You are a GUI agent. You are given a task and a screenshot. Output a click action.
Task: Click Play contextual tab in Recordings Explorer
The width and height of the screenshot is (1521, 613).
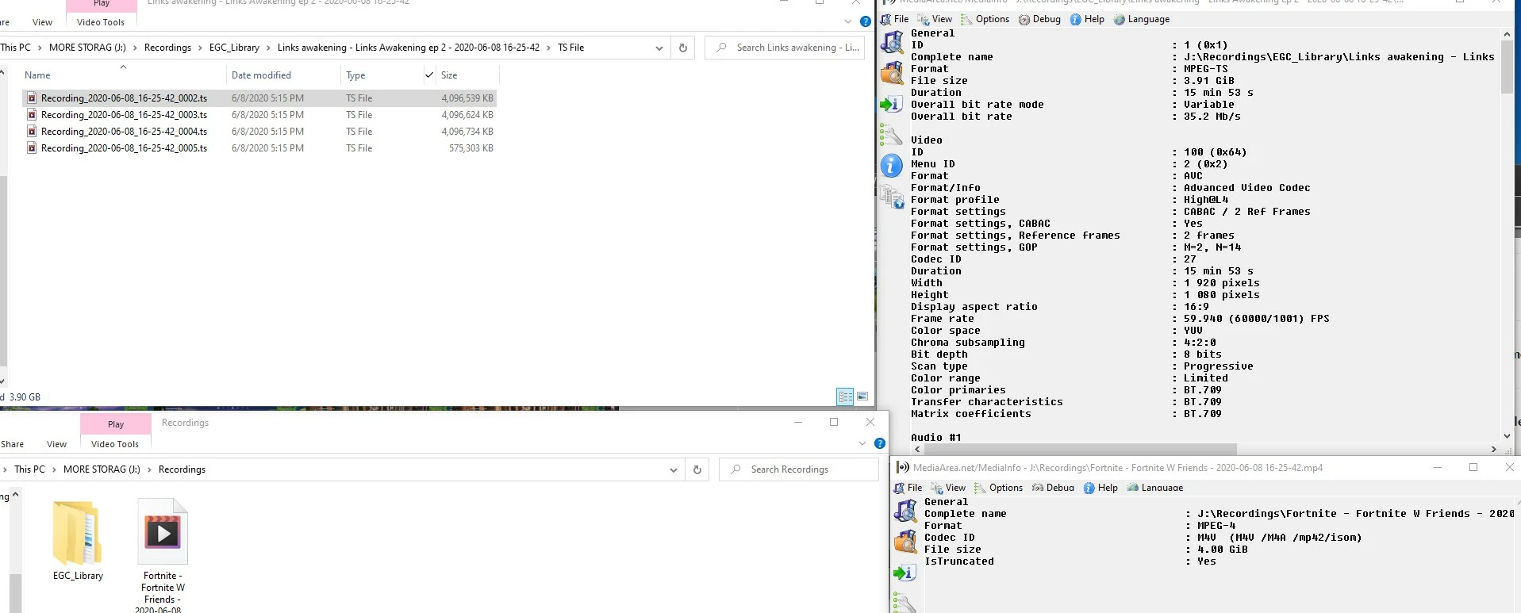[116, 424]
